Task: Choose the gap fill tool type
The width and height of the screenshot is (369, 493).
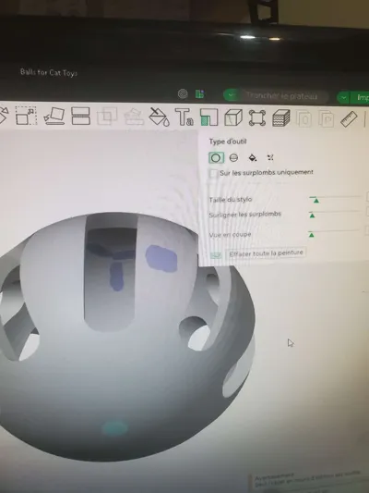Action: [270, 157]
